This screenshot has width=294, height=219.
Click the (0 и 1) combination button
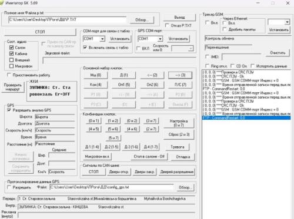coord(93,121)
